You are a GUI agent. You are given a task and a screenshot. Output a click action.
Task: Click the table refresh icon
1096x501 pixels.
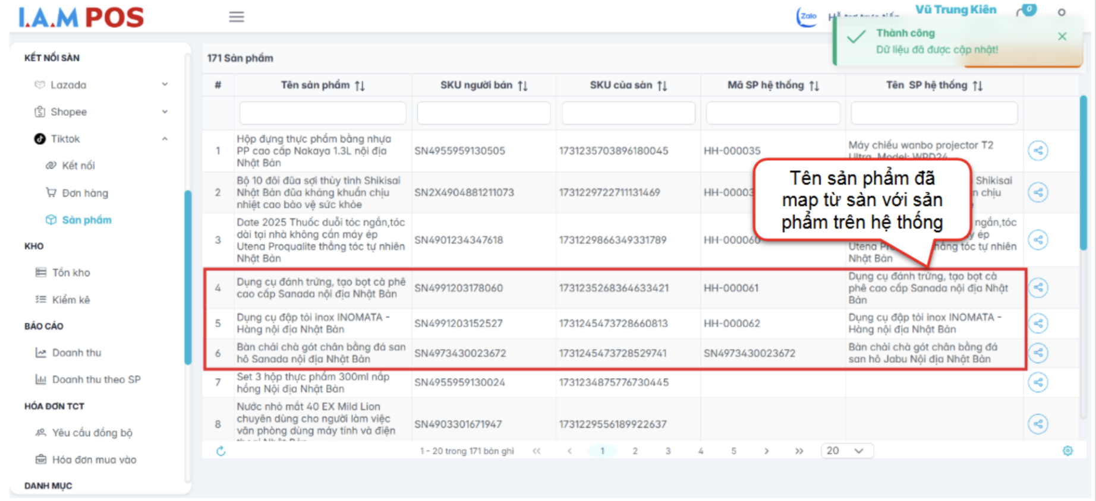221,451
